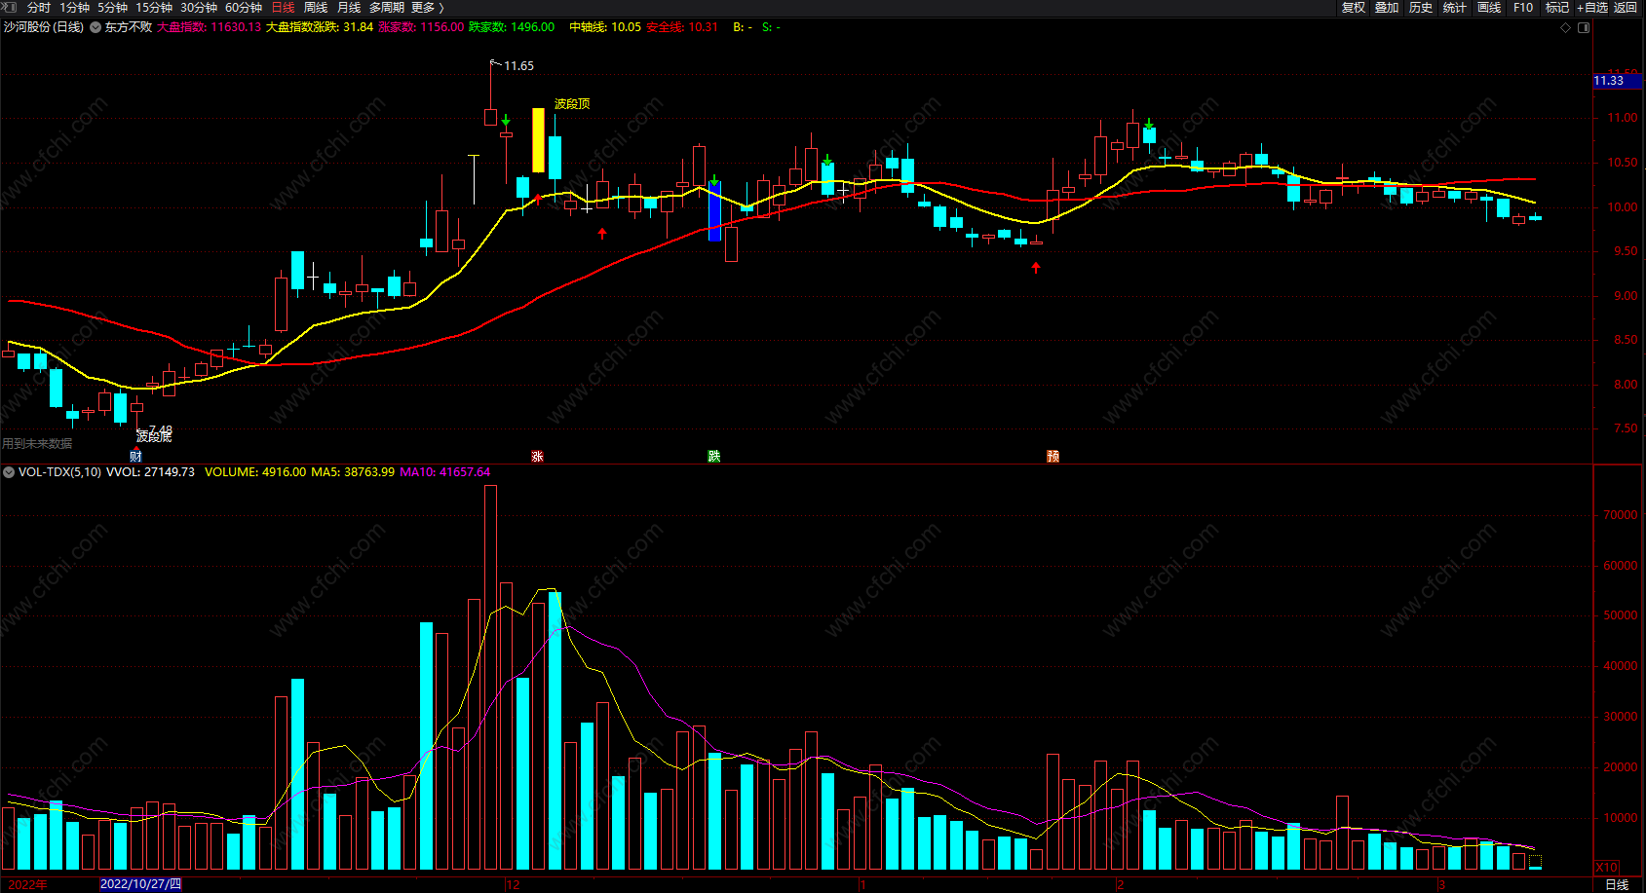Click the 财 info marker on the time axis
Viewport: 1646px width, 893px height.
tap(136, 456)
